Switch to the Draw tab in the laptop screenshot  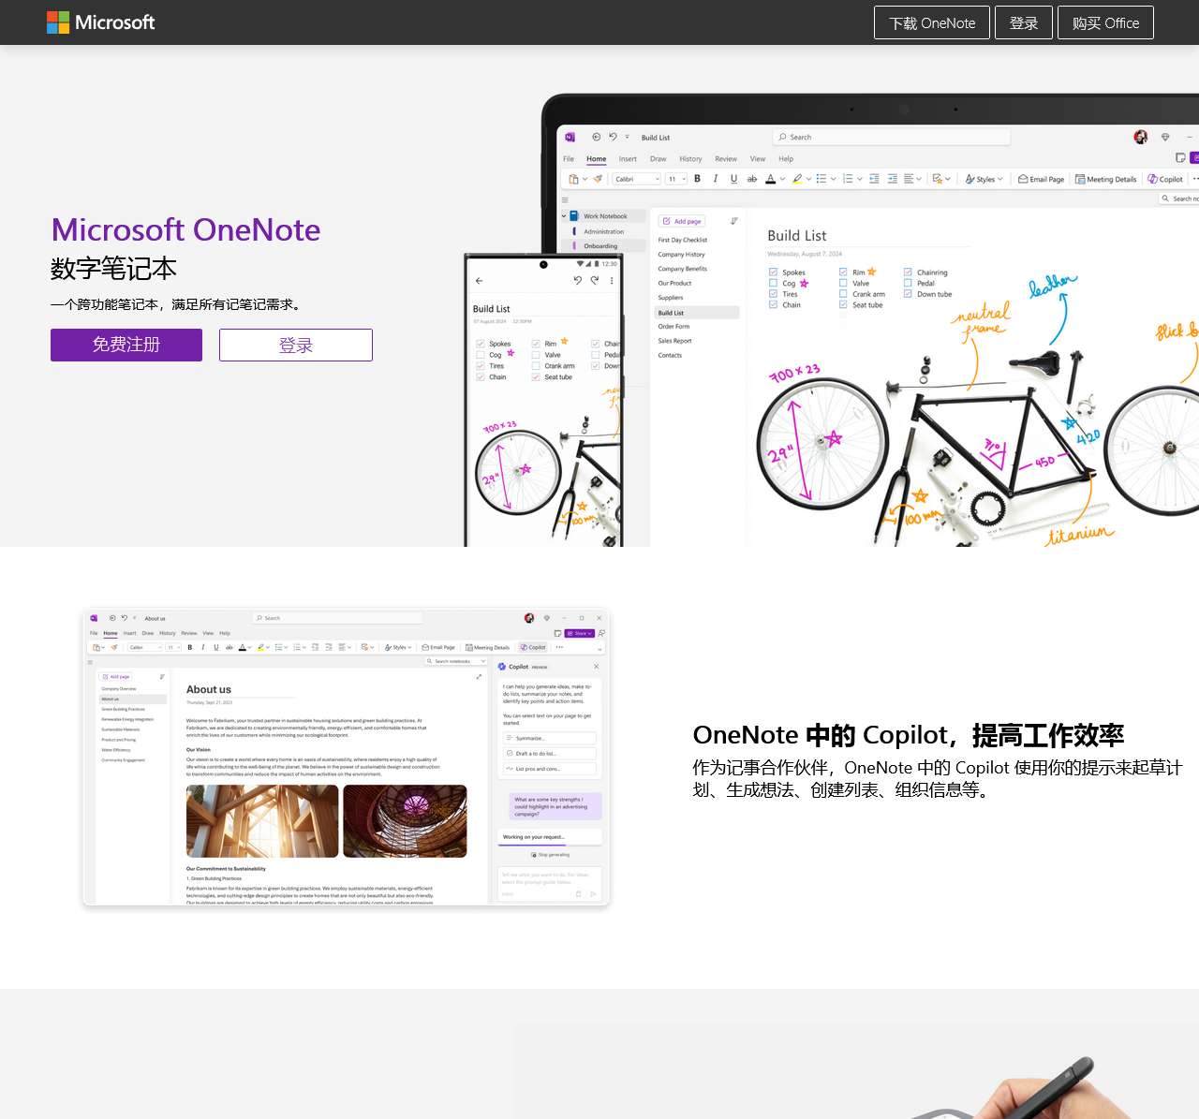[659, 159]
